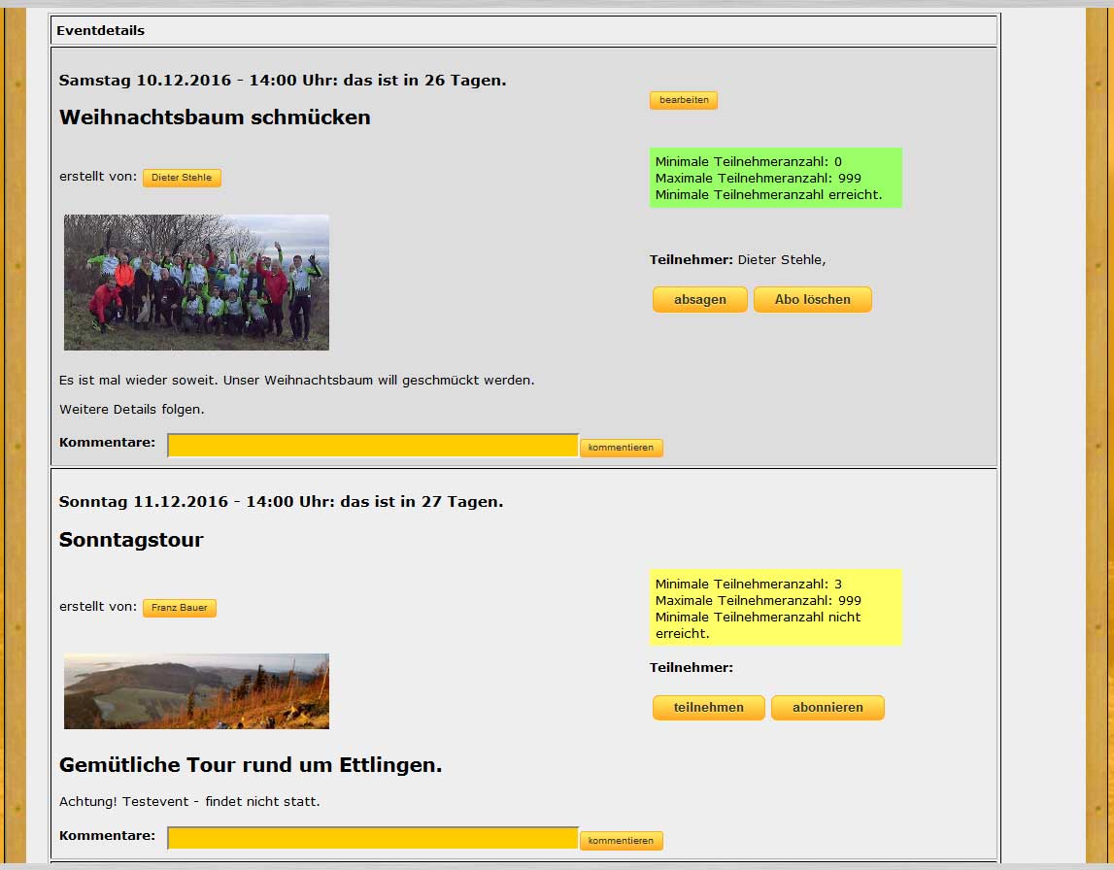Click text Es ist mal wieder soweit
Viewport: 1114px width, 870px height.
[139, 380]
